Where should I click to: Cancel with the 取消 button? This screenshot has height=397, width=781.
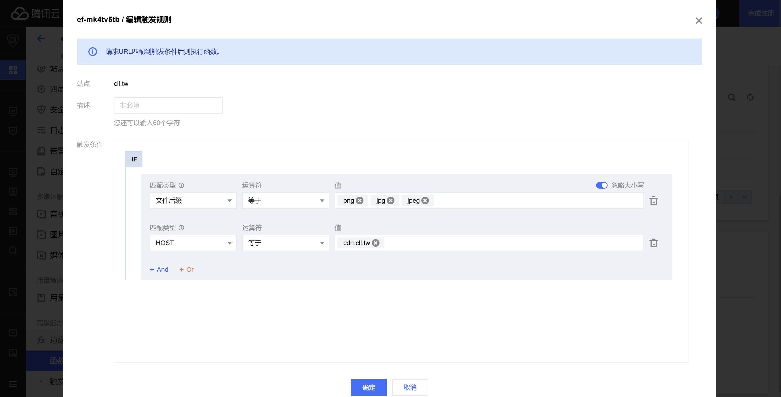click(x=410, y=387)
